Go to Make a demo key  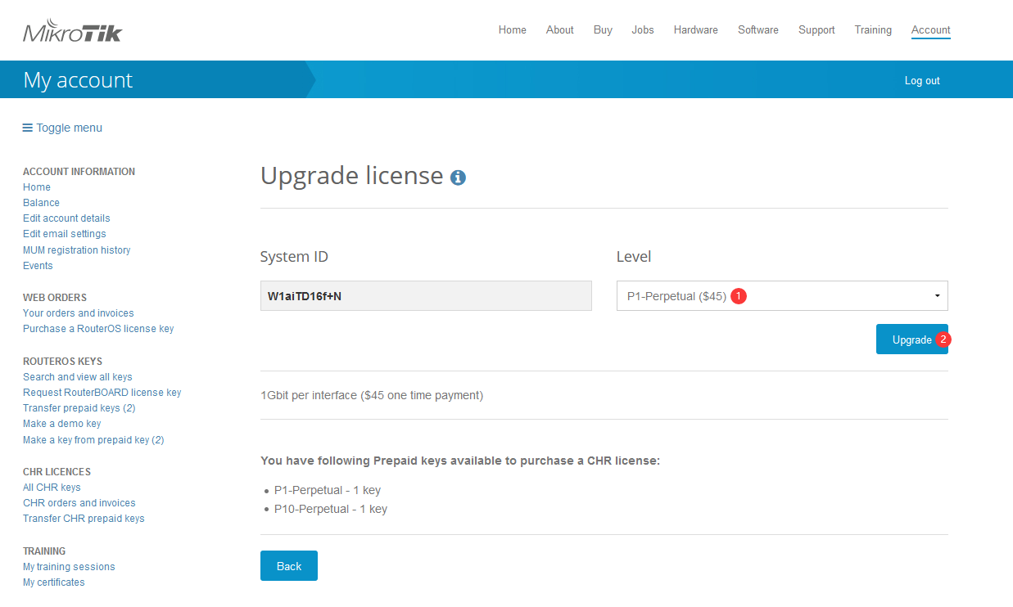(x=62, y=424)
